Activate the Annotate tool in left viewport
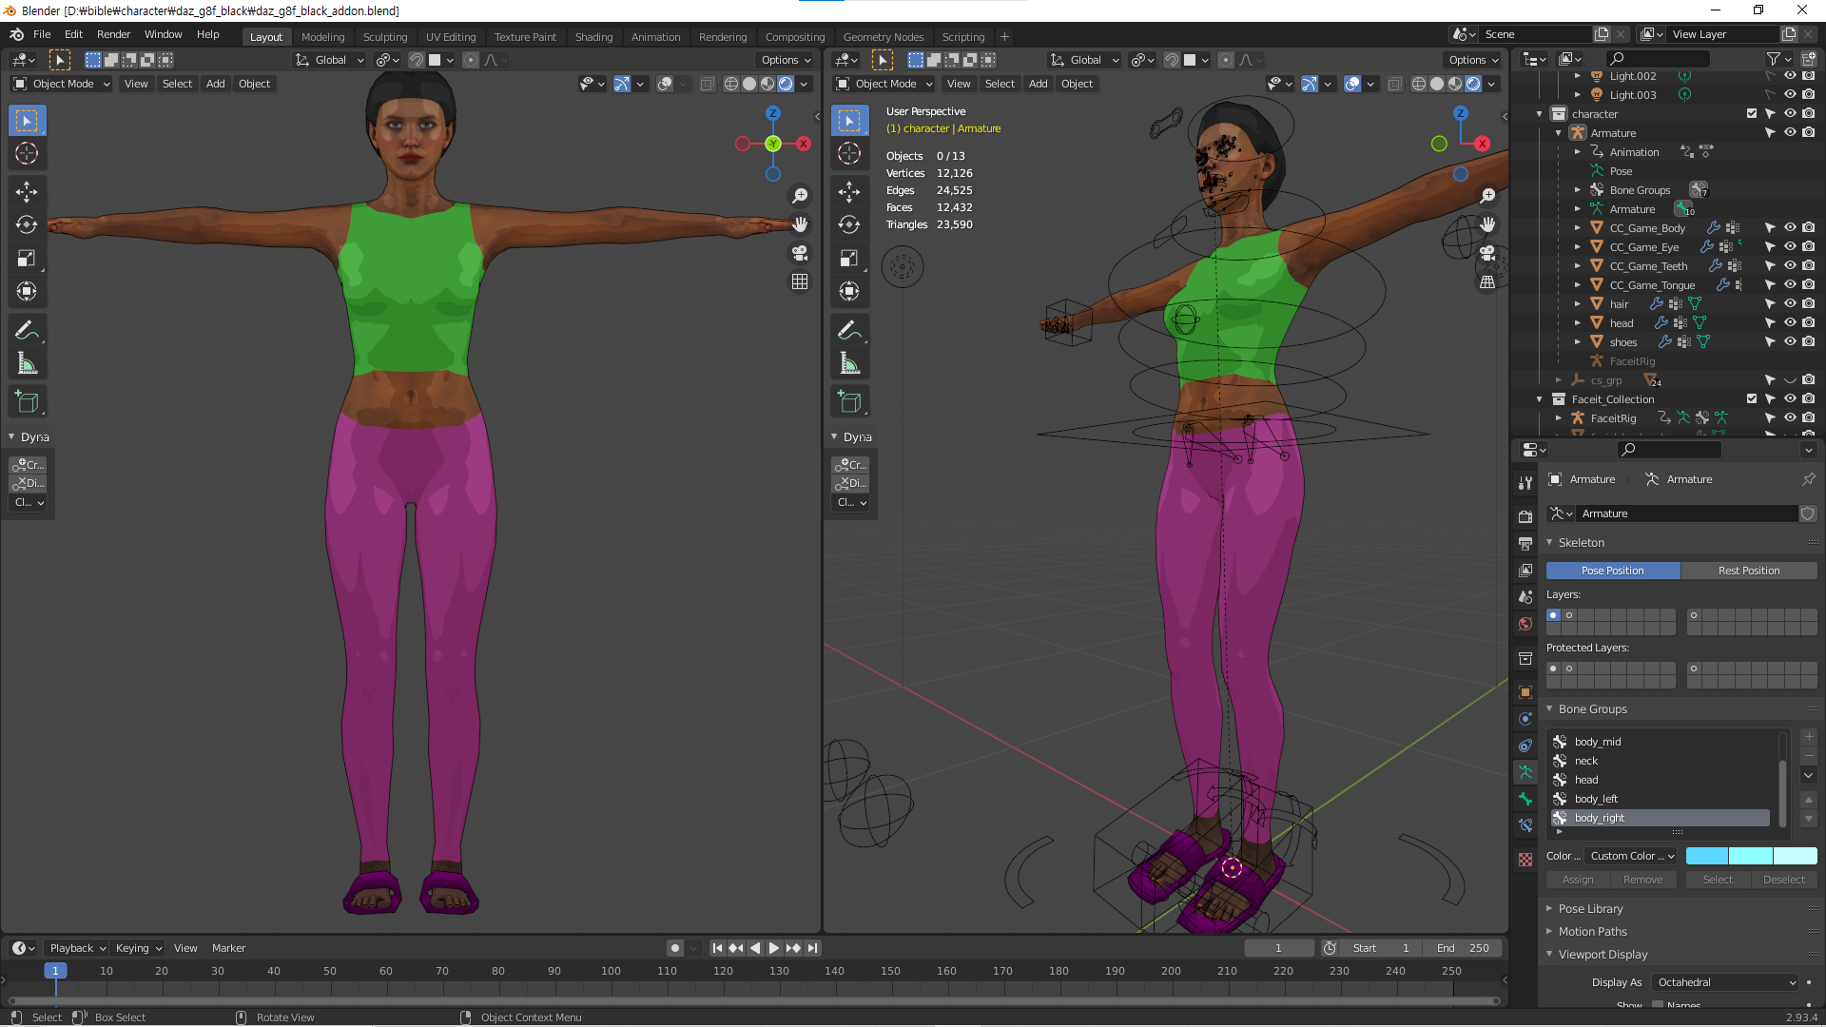The height and width of the screenshot is (1027, 1826). [x=27, y=330]
